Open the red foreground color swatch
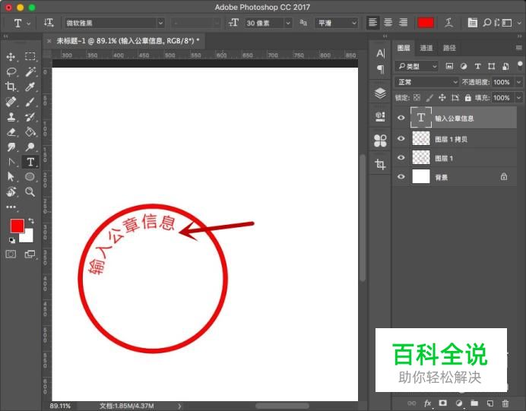 pos(17,226)
